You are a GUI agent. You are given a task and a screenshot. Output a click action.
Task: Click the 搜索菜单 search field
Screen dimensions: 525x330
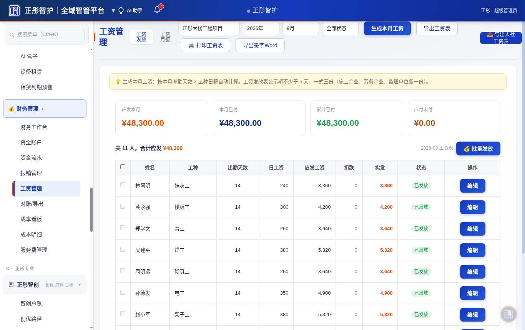tap(51, 35)
